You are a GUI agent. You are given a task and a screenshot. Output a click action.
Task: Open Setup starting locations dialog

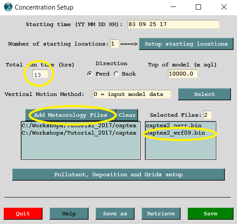coord(186,44)
